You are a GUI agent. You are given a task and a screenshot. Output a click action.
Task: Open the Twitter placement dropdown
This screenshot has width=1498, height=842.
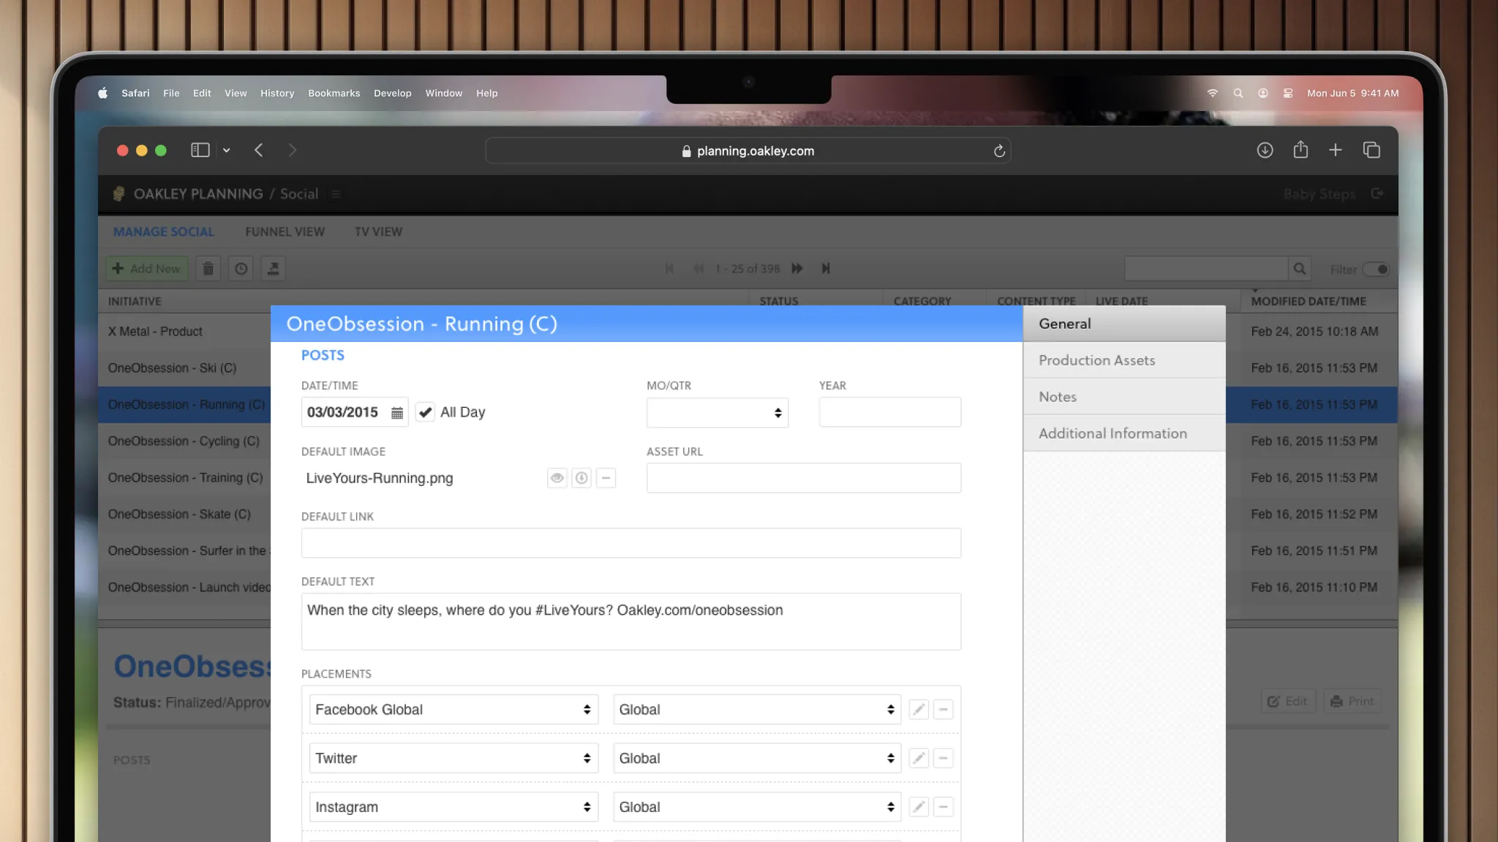(x=453, y=759)
